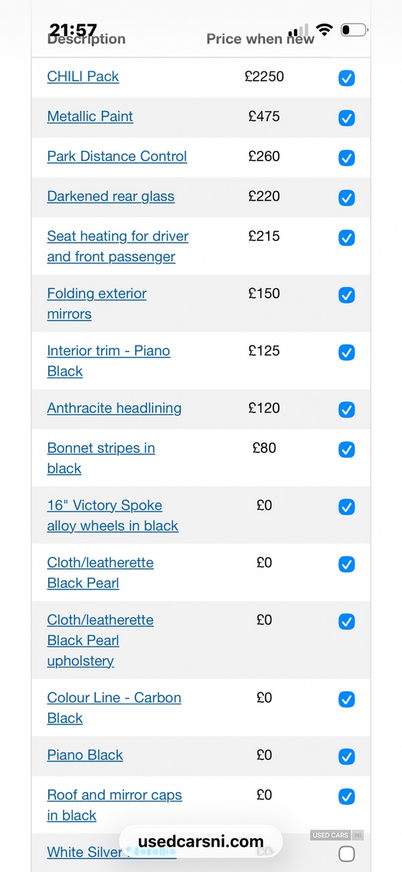Tap the Wi-Fi status icon
Screen dimensions: 402x872
coord(324,30)
